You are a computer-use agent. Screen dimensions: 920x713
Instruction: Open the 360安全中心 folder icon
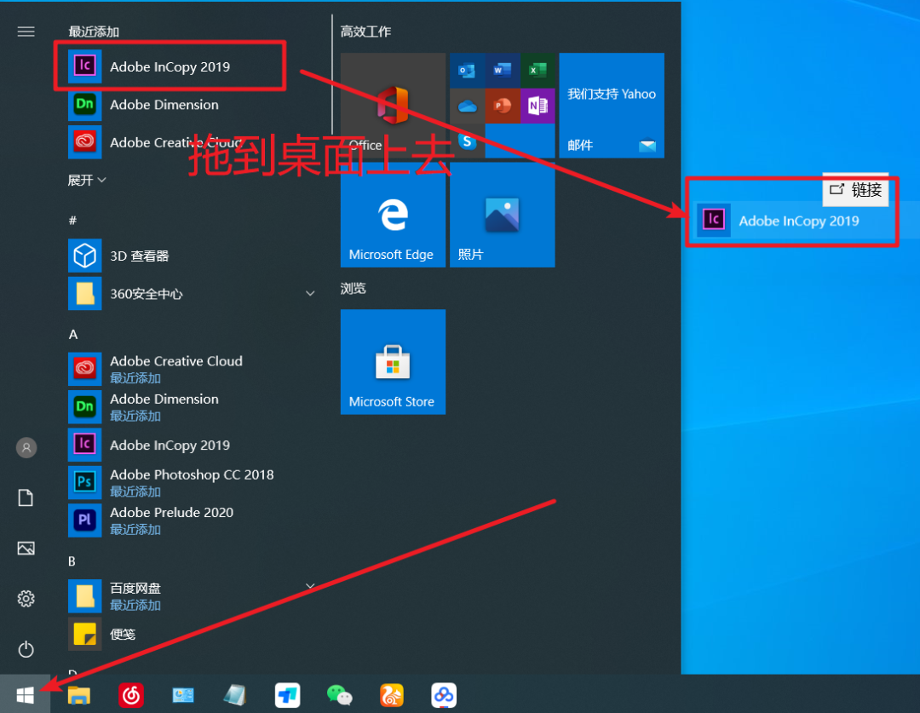(x=85, y=293)
